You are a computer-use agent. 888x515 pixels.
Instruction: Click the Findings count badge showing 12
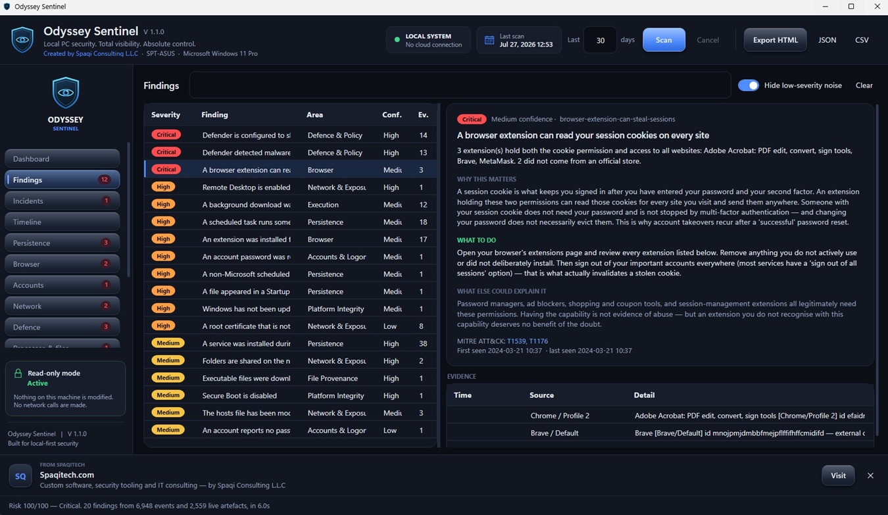[x=104, y=180]
